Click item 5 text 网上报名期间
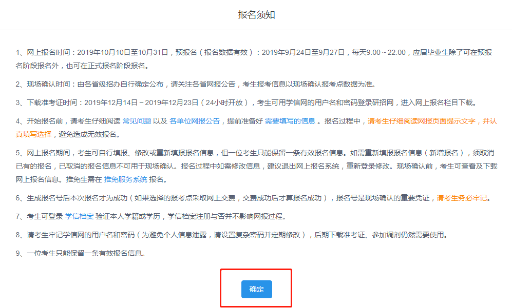Viewport: 512px width, 308px height. pos(48,153)
